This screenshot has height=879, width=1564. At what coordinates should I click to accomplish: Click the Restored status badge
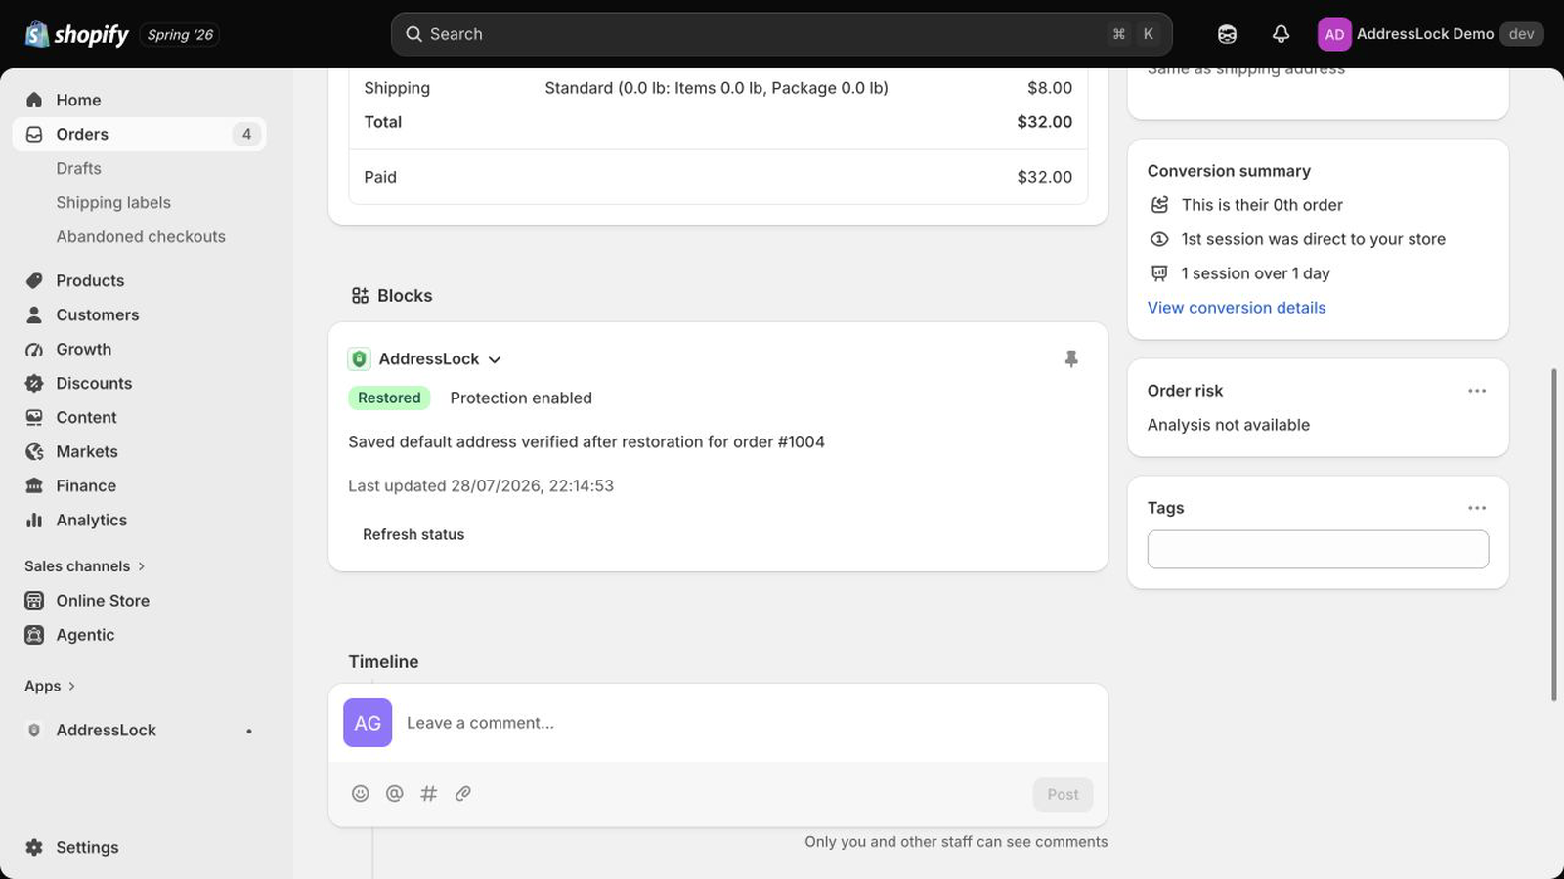click(389, 398)
